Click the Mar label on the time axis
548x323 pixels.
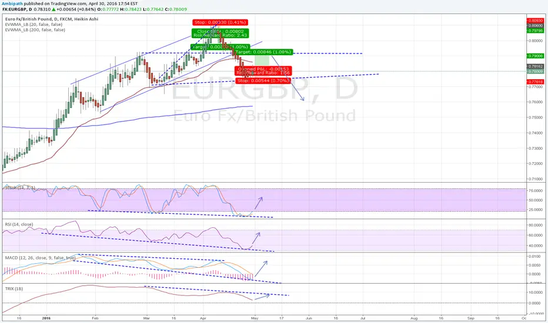pos(146,318)
